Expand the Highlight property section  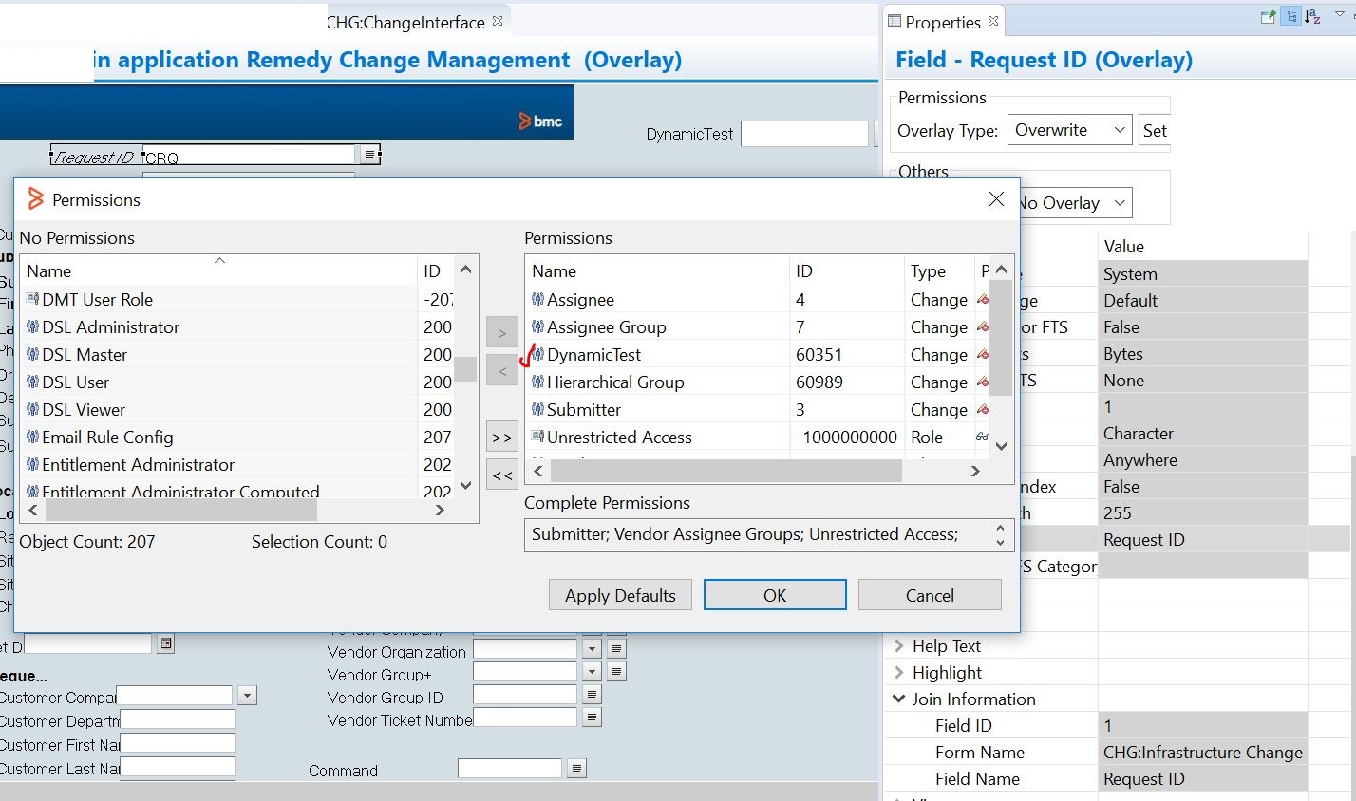pos(898,672)
